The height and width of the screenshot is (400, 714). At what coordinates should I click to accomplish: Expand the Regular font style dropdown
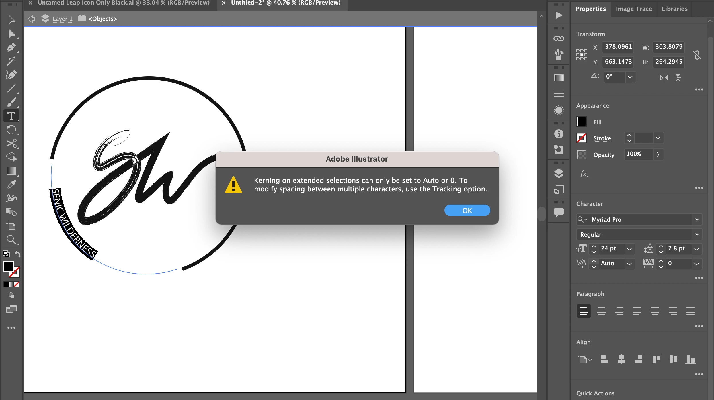click(x=697, y=234)
